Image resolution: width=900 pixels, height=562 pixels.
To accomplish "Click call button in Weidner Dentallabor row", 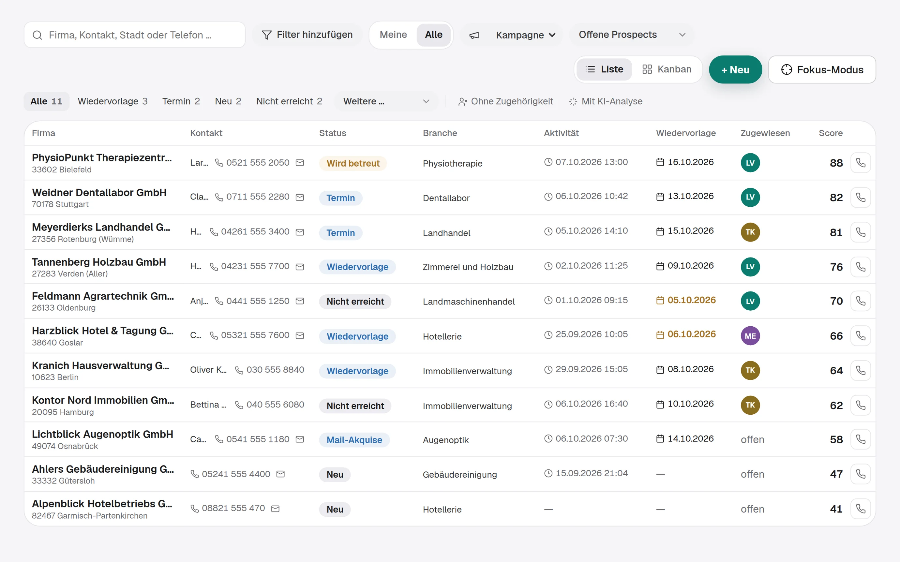I will coord(861,197).
